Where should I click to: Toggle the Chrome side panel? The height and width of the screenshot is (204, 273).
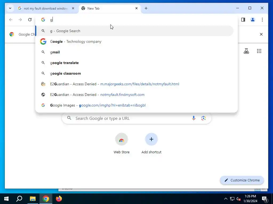pyautogui.click(x=243, y=20)
